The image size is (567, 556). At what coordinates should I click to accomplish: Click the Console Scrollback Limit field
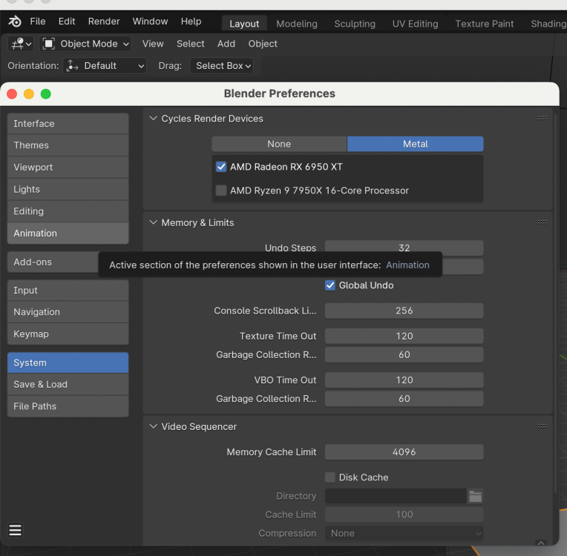tap(404, 311)
